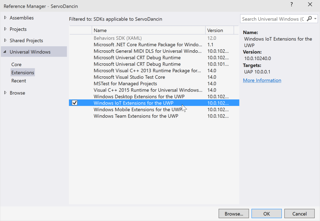Image resolution: width=320 pixels, height=221 pixels.
Task: Expand the Shared Projects tree node
Action: 5,40
